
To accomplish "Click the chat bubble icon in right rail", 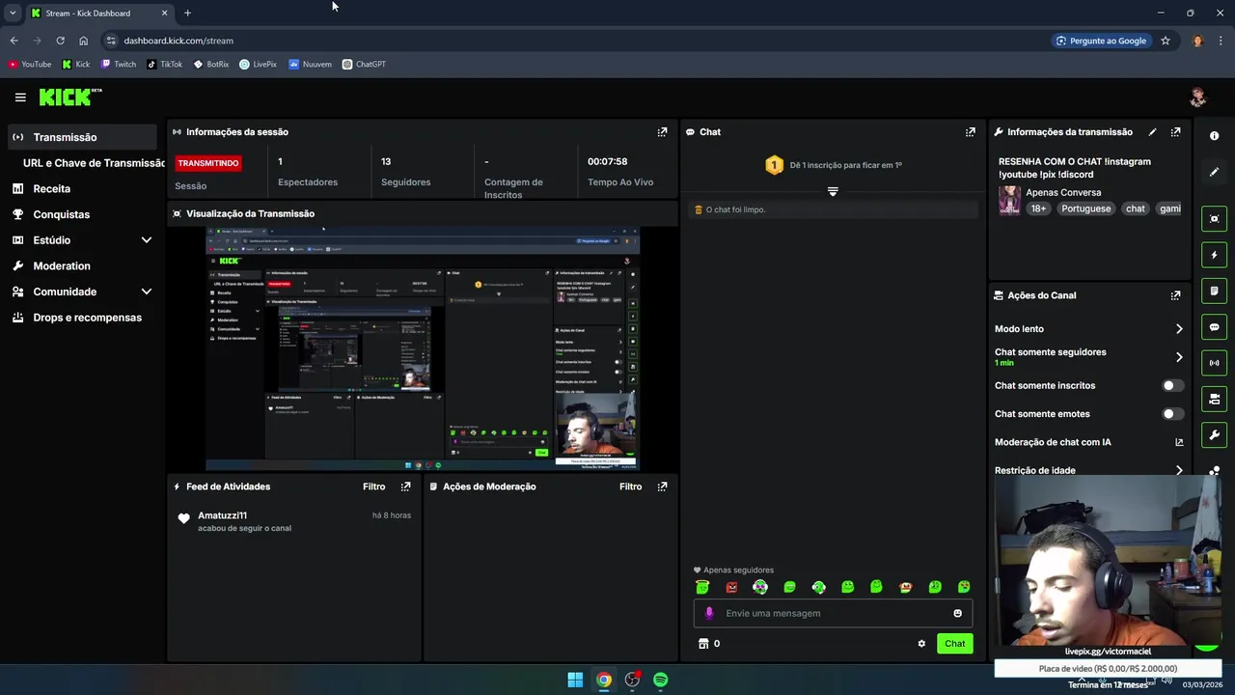I will pyautogui.click(x=1214, y=327).
